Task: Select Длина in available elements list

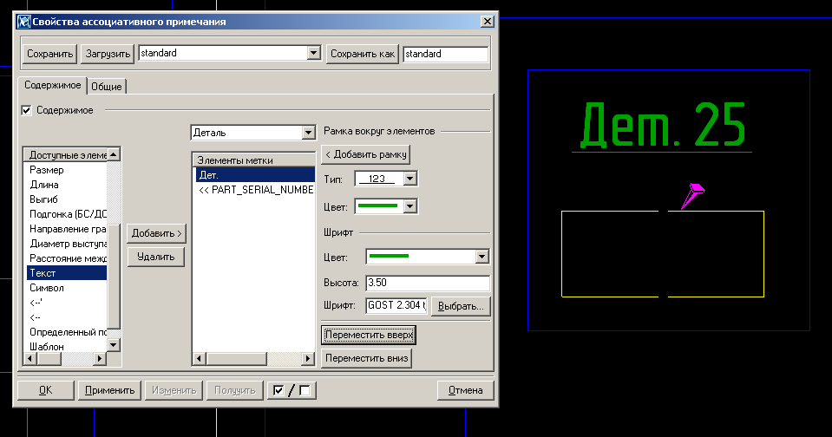Action: (66, 185)
